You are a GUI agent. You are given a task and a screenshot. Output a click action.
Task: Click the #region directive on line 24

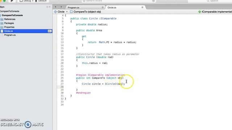[x=100, y=75]
